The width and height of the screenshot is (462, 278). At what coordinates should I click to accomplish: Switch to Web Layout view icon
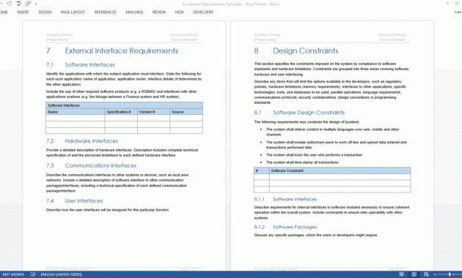(x=426, y=274)
